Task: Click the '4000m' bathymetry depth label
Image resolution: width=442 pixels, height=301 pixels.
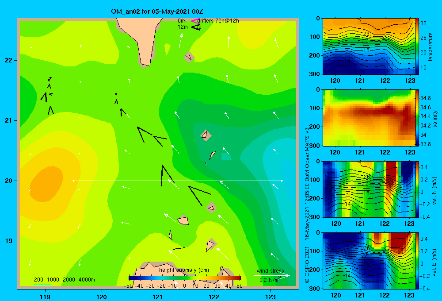Action: (87, 280)
